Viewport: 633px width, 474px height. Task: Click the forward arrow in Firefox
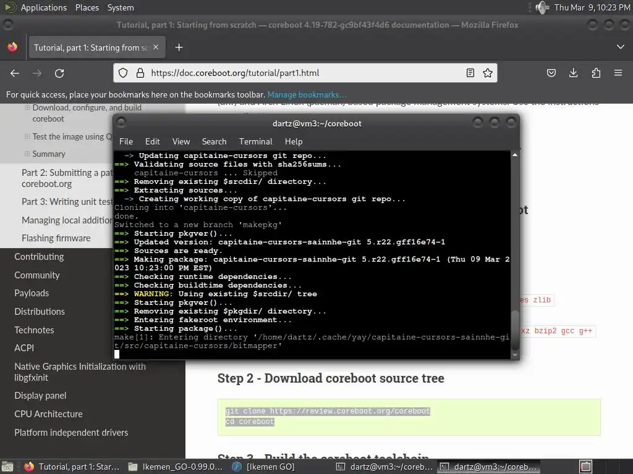37,73
